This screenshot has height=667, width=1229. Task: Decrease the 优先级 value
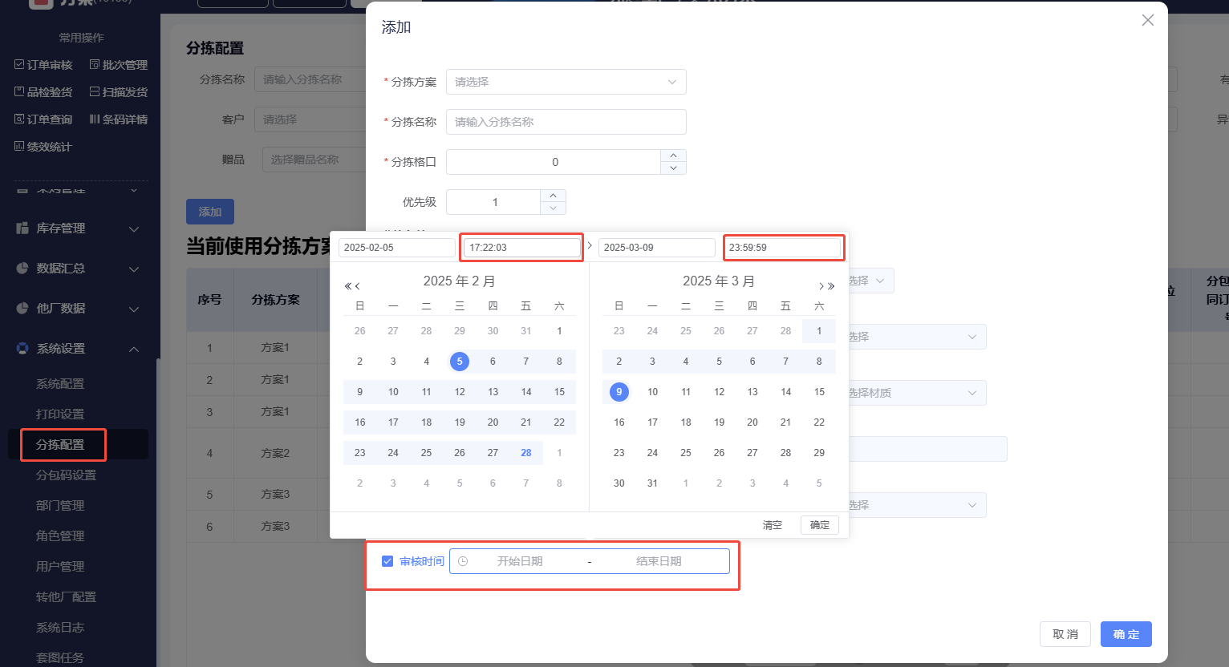click(553, 208)
